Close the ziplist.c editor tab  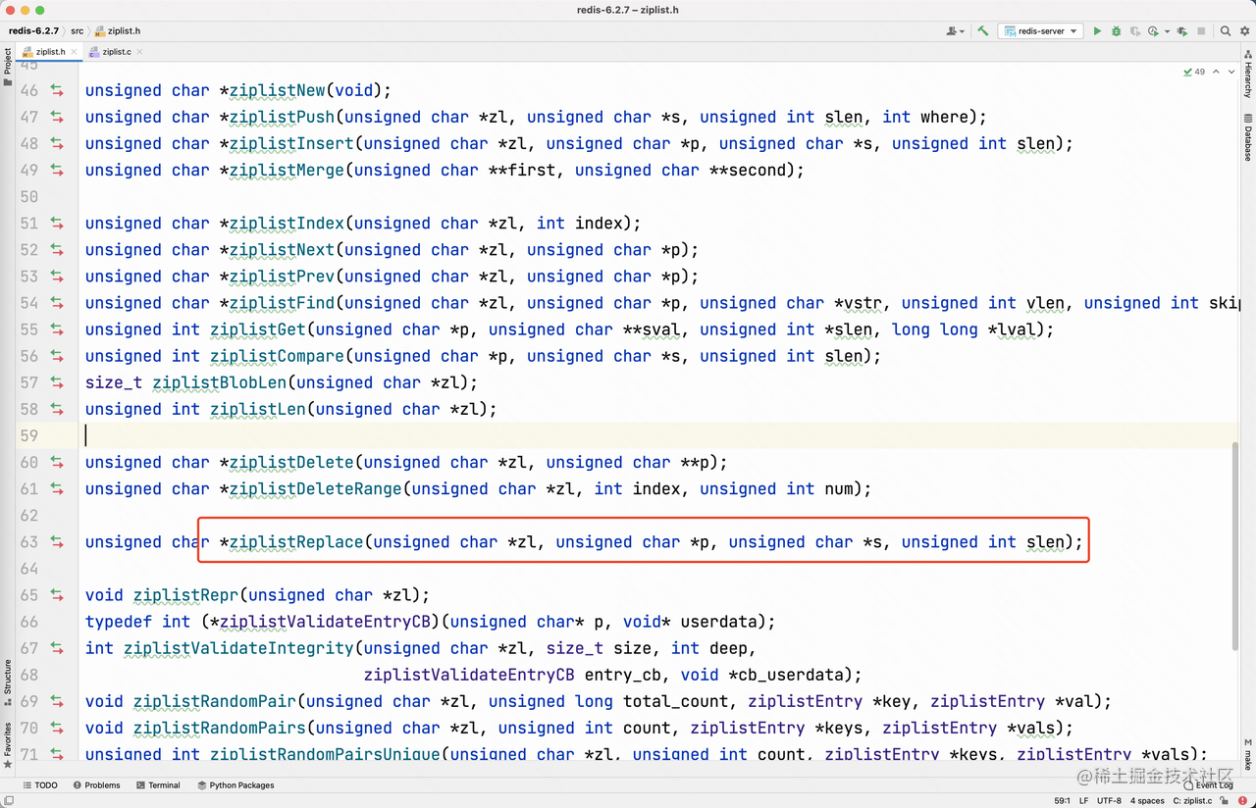click(140, 51)
